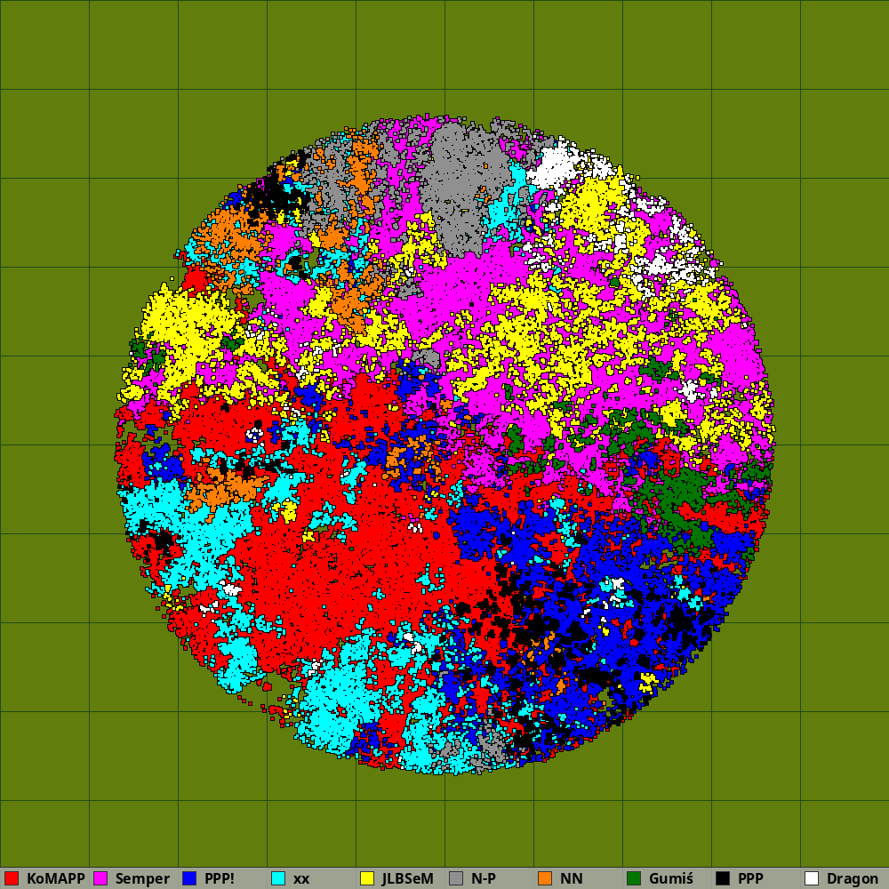Click the magenta Semper legend swatch
The height and width of the screenshot is (889, 889).
[100, 878]
